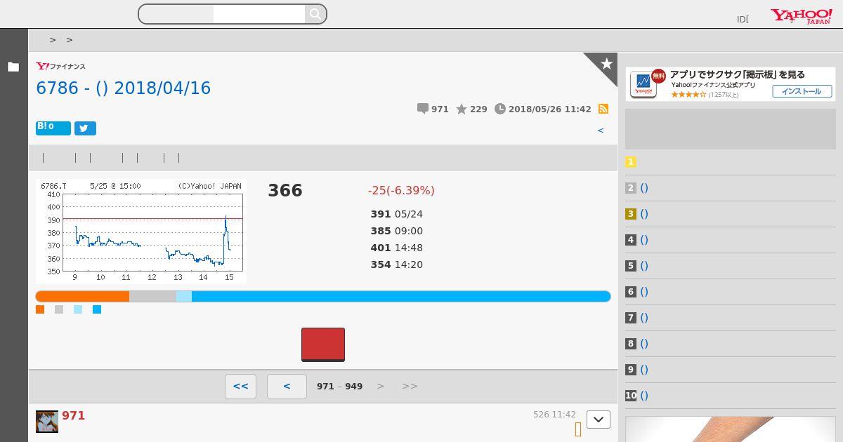Click the インストール install button
This screenshot has width=843, height=442.
802,91
